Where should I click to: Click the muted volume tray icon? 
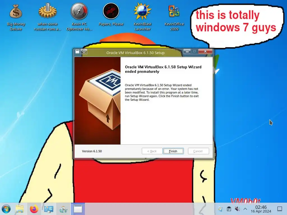[237, 209]
